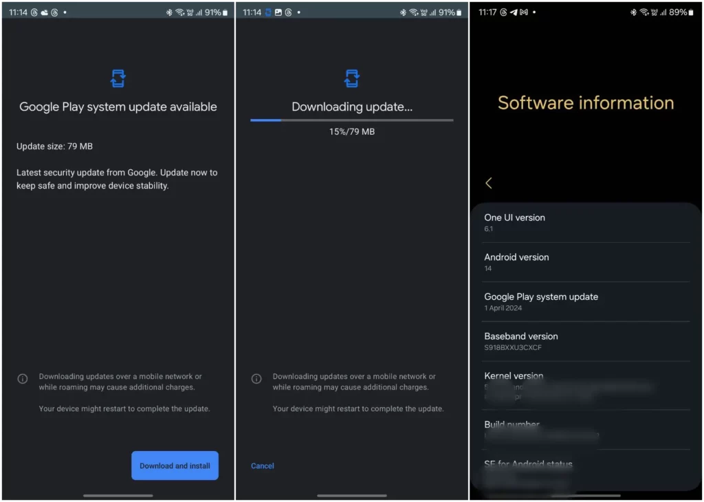Tap battery icon in left screen status bar

pos(225,12)
